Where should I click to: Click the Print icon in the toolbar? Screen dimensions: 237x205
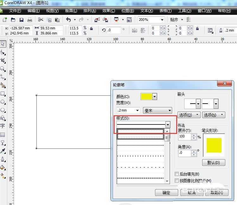pos(29,20)
